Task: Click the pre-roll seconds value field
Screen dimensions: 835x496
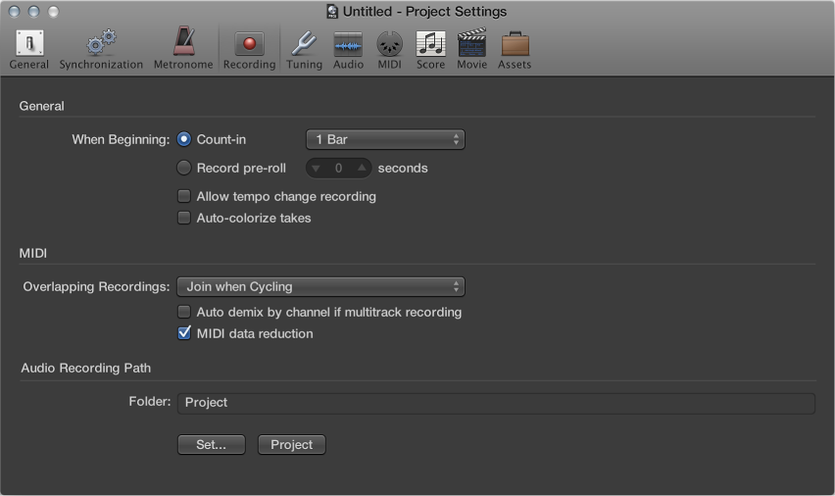Action: coord(339,169)
